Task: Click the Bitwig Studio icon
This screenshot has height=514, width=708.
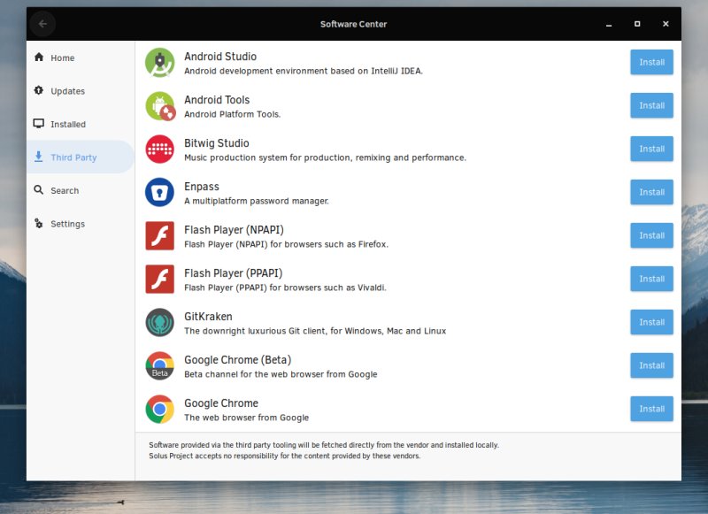Action: click(x=160, y=149)
